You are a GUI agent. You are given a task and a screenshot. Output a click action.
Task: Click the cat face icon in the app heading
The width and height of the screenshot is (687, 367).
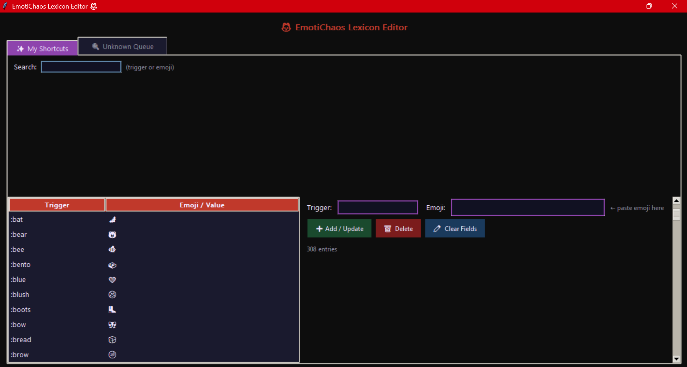(286, 27)
